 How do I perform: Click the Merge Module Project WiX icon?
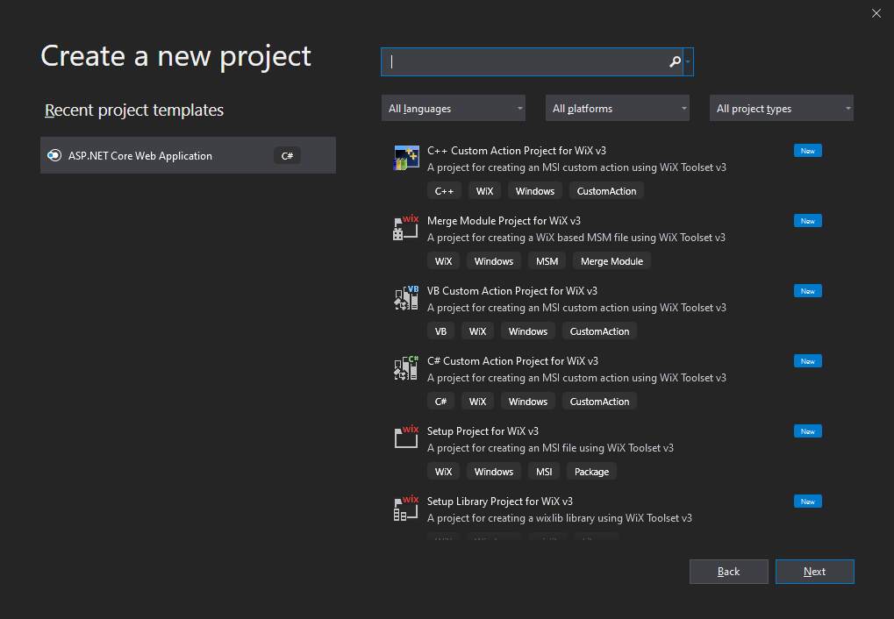pos(405,228)
